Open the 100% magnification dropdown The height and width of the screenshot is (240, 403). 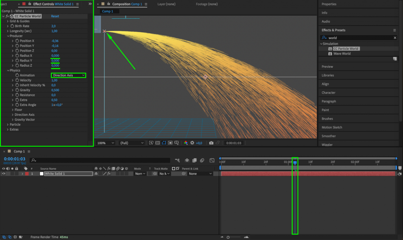pos(106,143)
